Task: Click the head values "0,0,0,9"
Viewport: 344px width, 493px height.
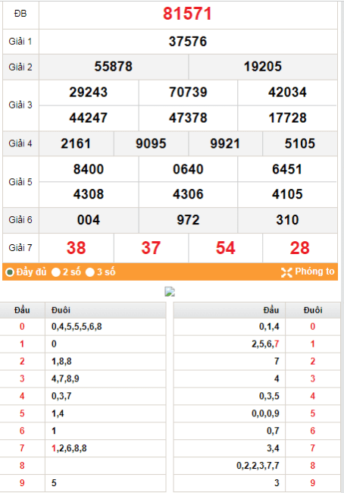Action: pos(265,413)
